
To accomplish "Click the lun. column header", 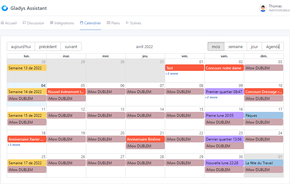I will [27, 56].
